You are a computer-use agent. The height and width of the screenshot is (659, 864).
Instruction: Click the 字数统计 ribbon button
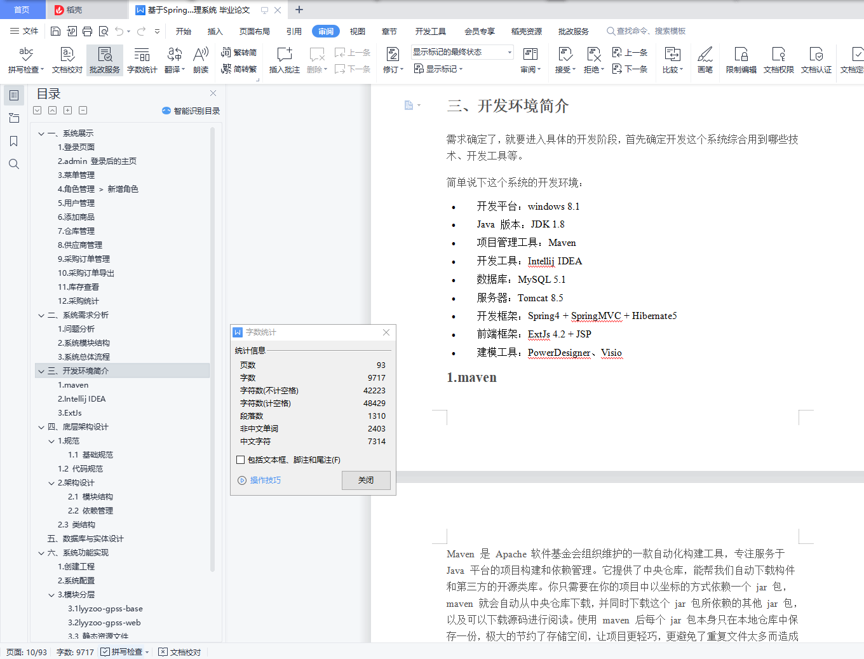142,60
